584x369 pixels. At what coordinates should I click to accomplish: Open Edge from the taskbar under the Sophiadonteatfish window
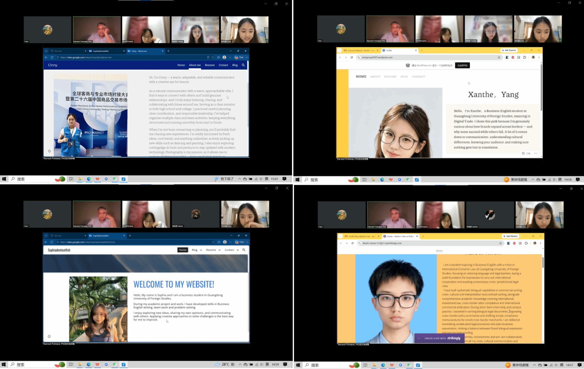89,364
